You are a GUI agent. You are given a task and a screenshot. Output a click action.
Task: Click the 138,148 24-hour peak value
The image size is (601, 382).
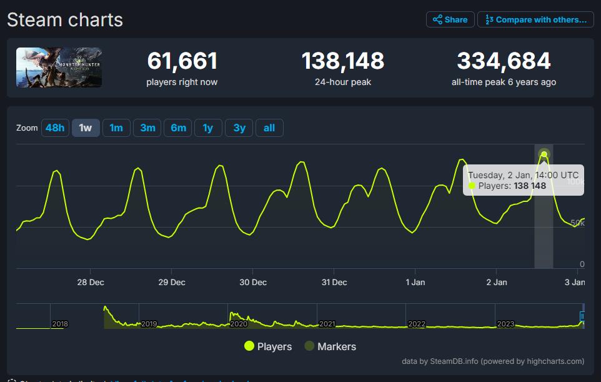click(x=343, y=61)
